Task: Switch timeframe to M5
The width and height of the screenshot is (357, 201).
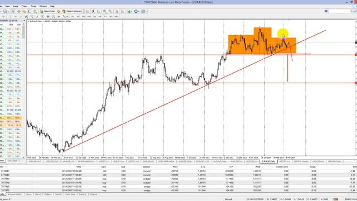Action: coord(78,16)
